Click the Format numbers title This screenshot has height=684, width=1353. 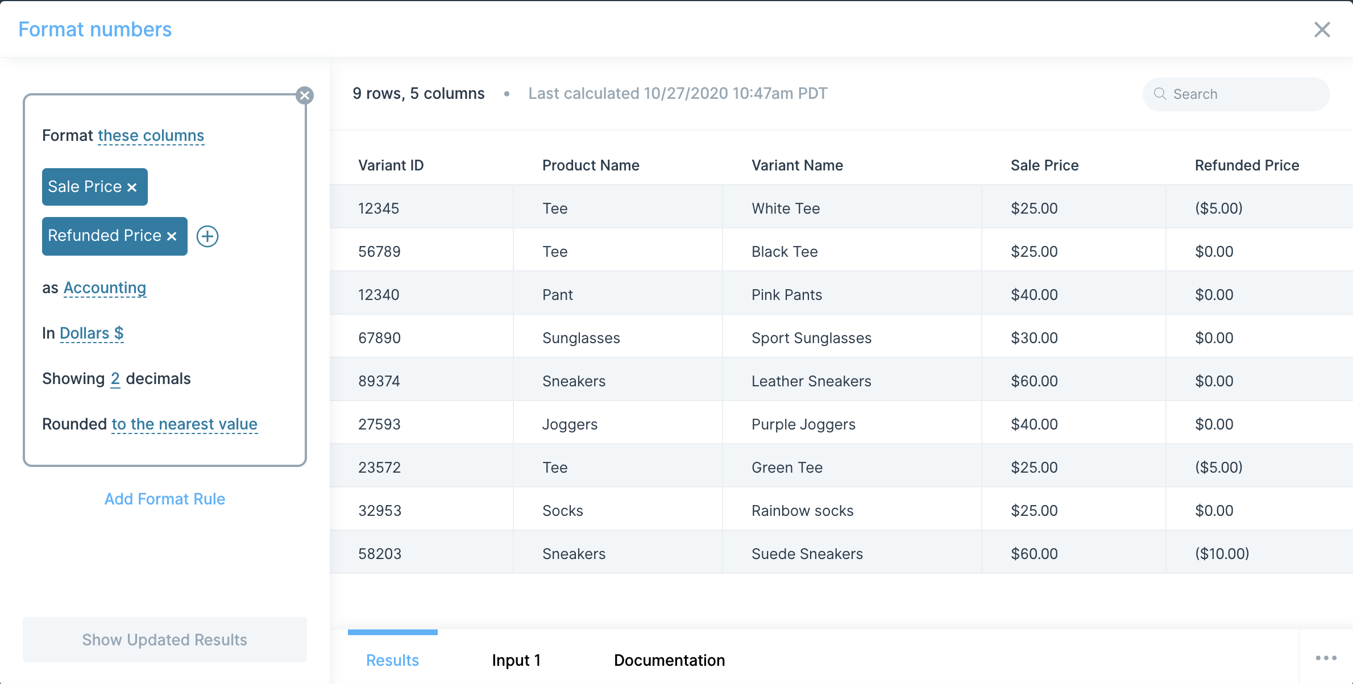(95, 30)
